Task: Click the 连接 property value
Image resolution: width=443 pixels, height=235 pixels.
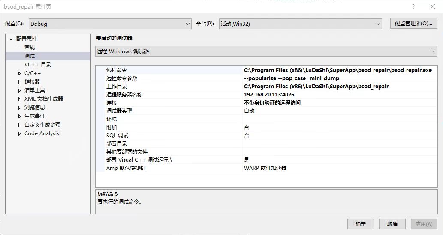Action: click(272, 103)
